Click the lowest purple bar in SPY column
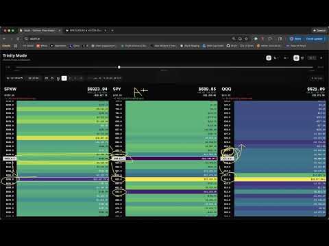This screenshot has height=246, width=329. coord(171,192)
